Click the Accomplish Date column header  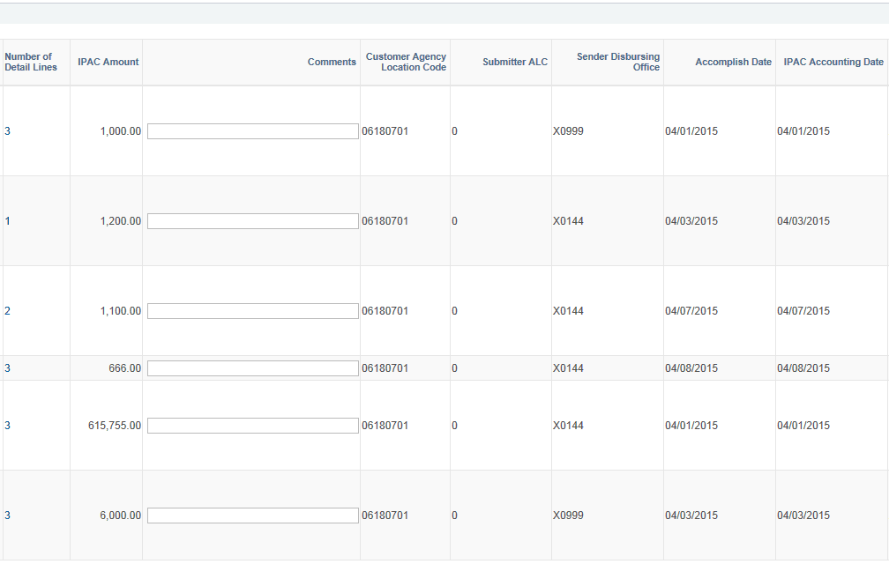[733, 62]
